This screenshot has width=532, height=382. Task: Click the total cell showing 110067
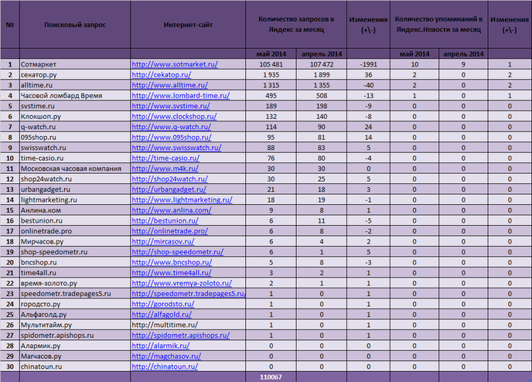[x=268, y=377]
